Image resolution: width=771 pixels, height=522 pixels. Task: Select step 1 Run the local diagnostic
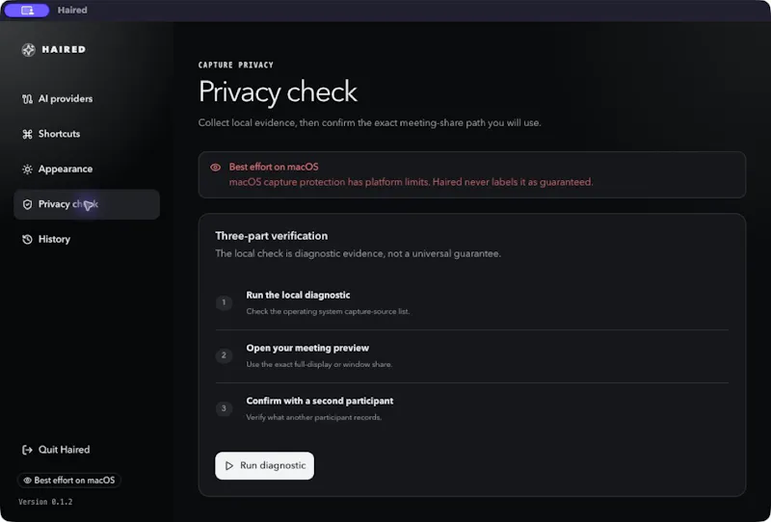coord(472,302)
